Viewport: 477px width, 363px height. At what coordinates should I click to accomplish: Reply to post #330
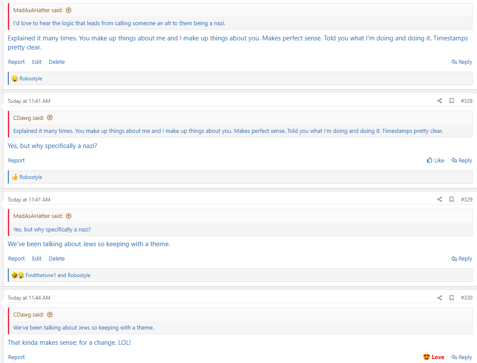[462, 357]
